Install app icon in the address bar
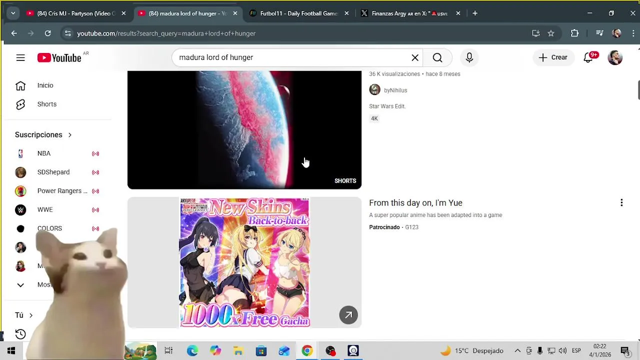The width and height of the screenshot is (640, 360). tap(535, 33)
